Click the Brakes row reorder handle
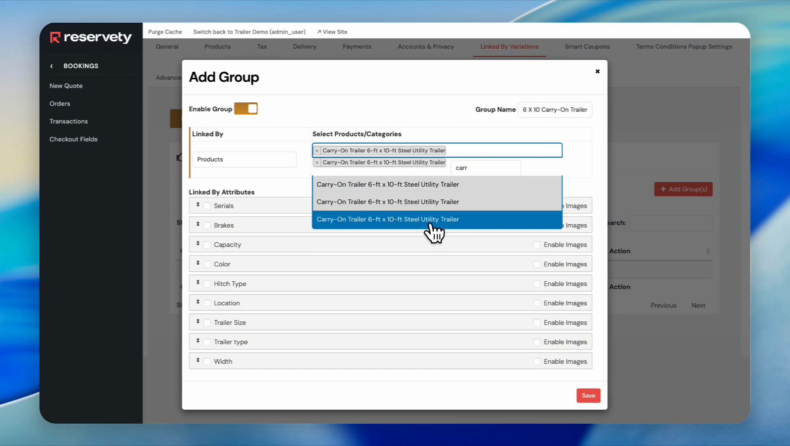The width and height of the screenshot is (790, 446). pos(198,224)
